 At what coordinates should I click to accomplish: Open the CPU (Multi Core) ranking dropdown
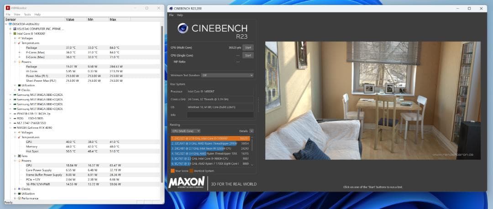click(x=185, y=131)
